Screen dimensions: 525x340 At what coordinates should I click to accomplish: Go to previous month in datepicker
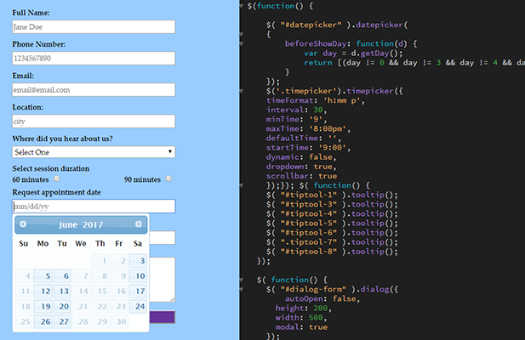tap(23, 224)
